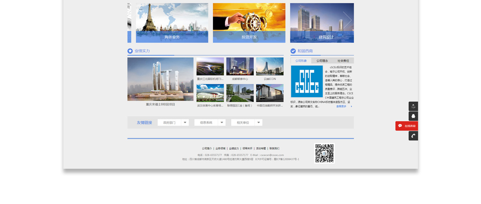Image resolution: width=481 pixels, height=204 pixels.
Task: Open the 重庆来福士B标段项目 large image
Action: 160,79
